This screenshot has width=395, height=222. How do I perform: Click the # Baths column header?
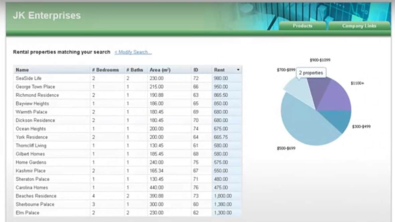point(135,70)
